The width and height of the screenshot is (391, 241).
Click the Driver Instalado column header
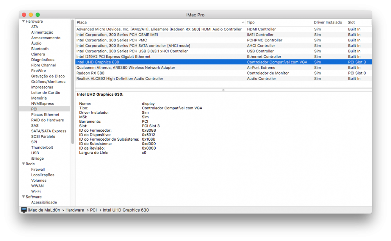(x=330, y=22)
